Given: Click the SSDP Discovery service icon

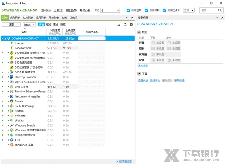Looking at the screenshot, I should click(12, 106).
